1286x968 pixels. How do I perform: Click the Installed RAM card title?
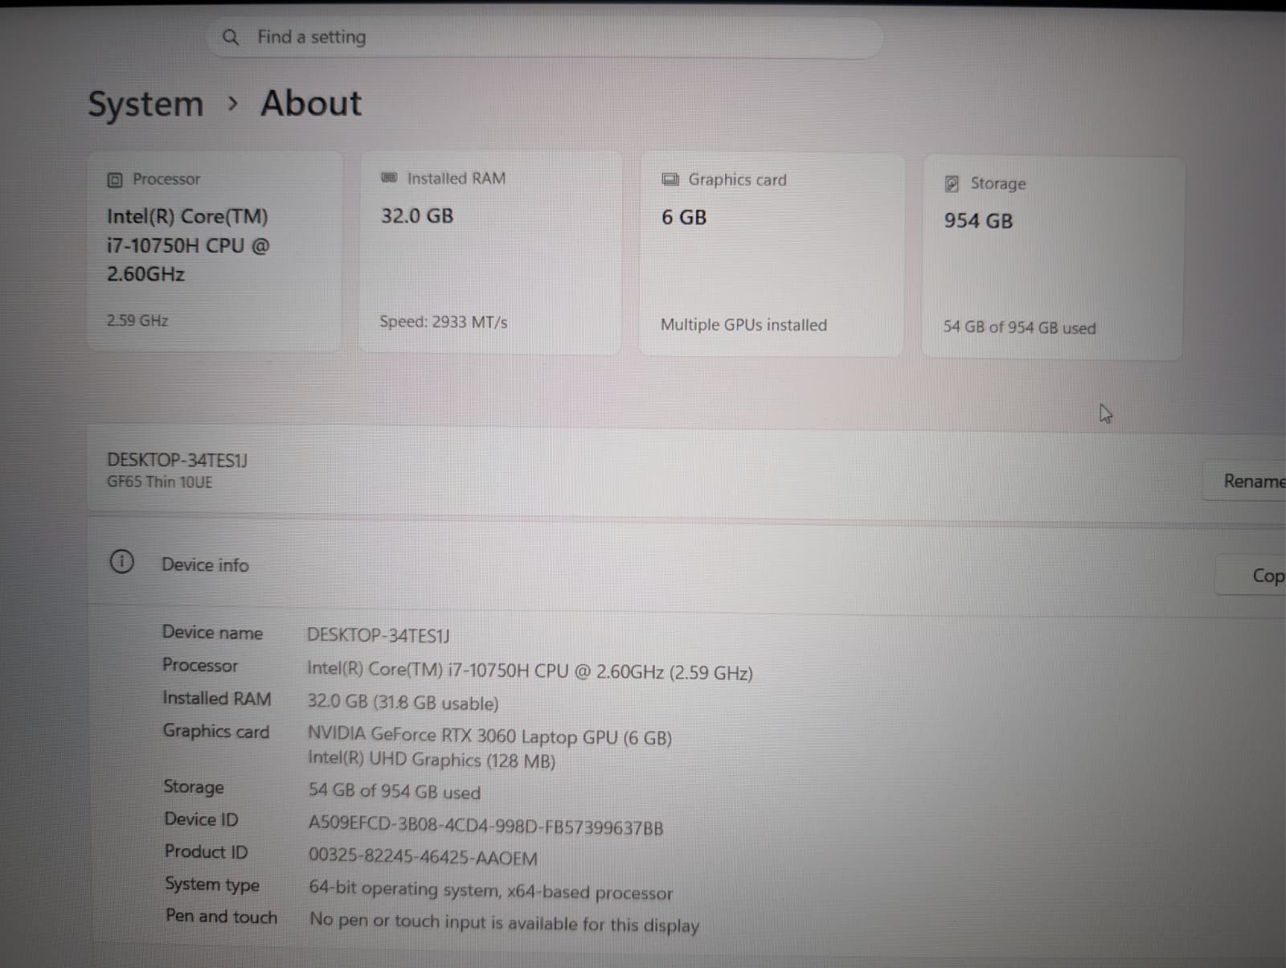[457, 178]
